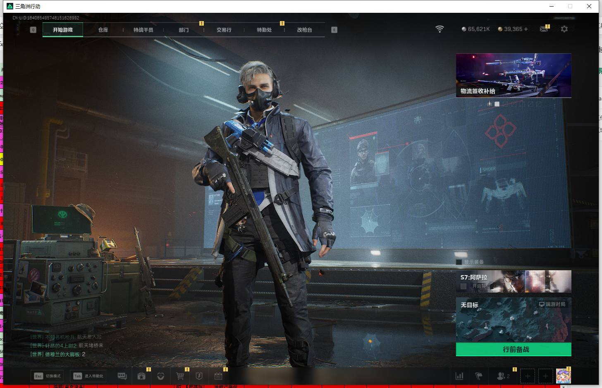Click the plus to add 39,365 currency
Image resolution: width=602 pixels, height=388 pixels.
click(526, 29)
